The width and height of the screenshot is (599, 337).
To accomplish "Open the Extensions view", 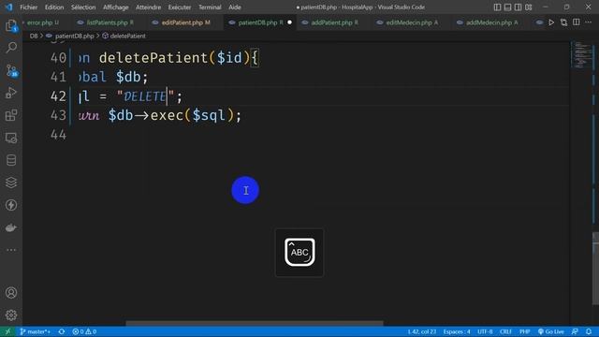I will (11, 115).
